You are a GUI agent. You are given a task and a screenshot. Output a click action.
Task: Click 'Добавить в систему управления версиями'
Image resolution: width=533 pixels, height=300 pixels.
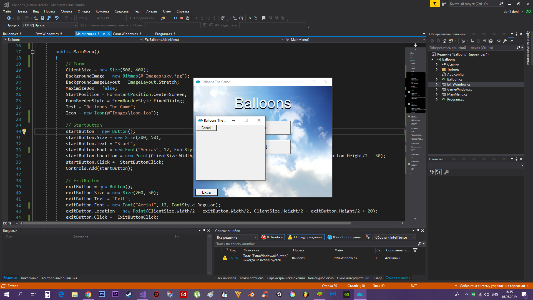click(492, 286)
